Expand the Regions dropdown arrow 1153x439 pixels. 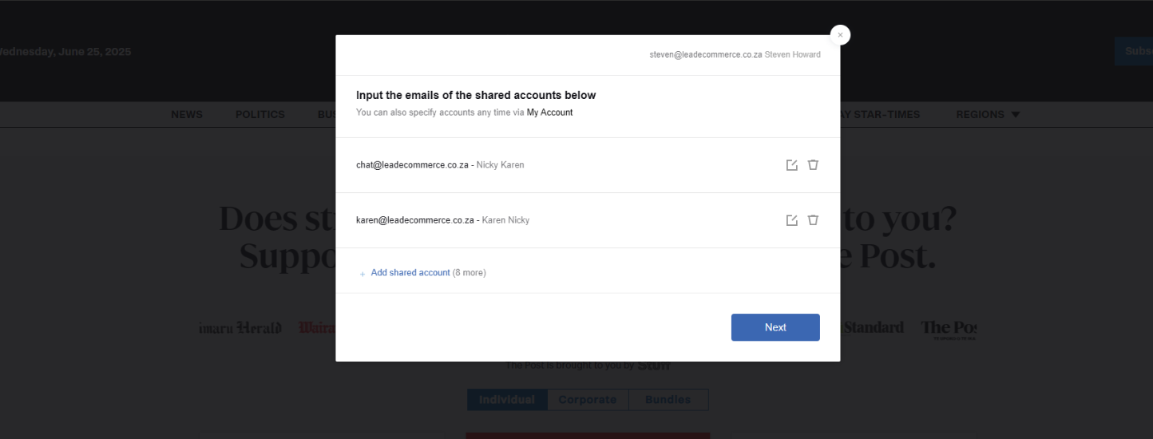pyautogui.click(x=1016, y=115)
